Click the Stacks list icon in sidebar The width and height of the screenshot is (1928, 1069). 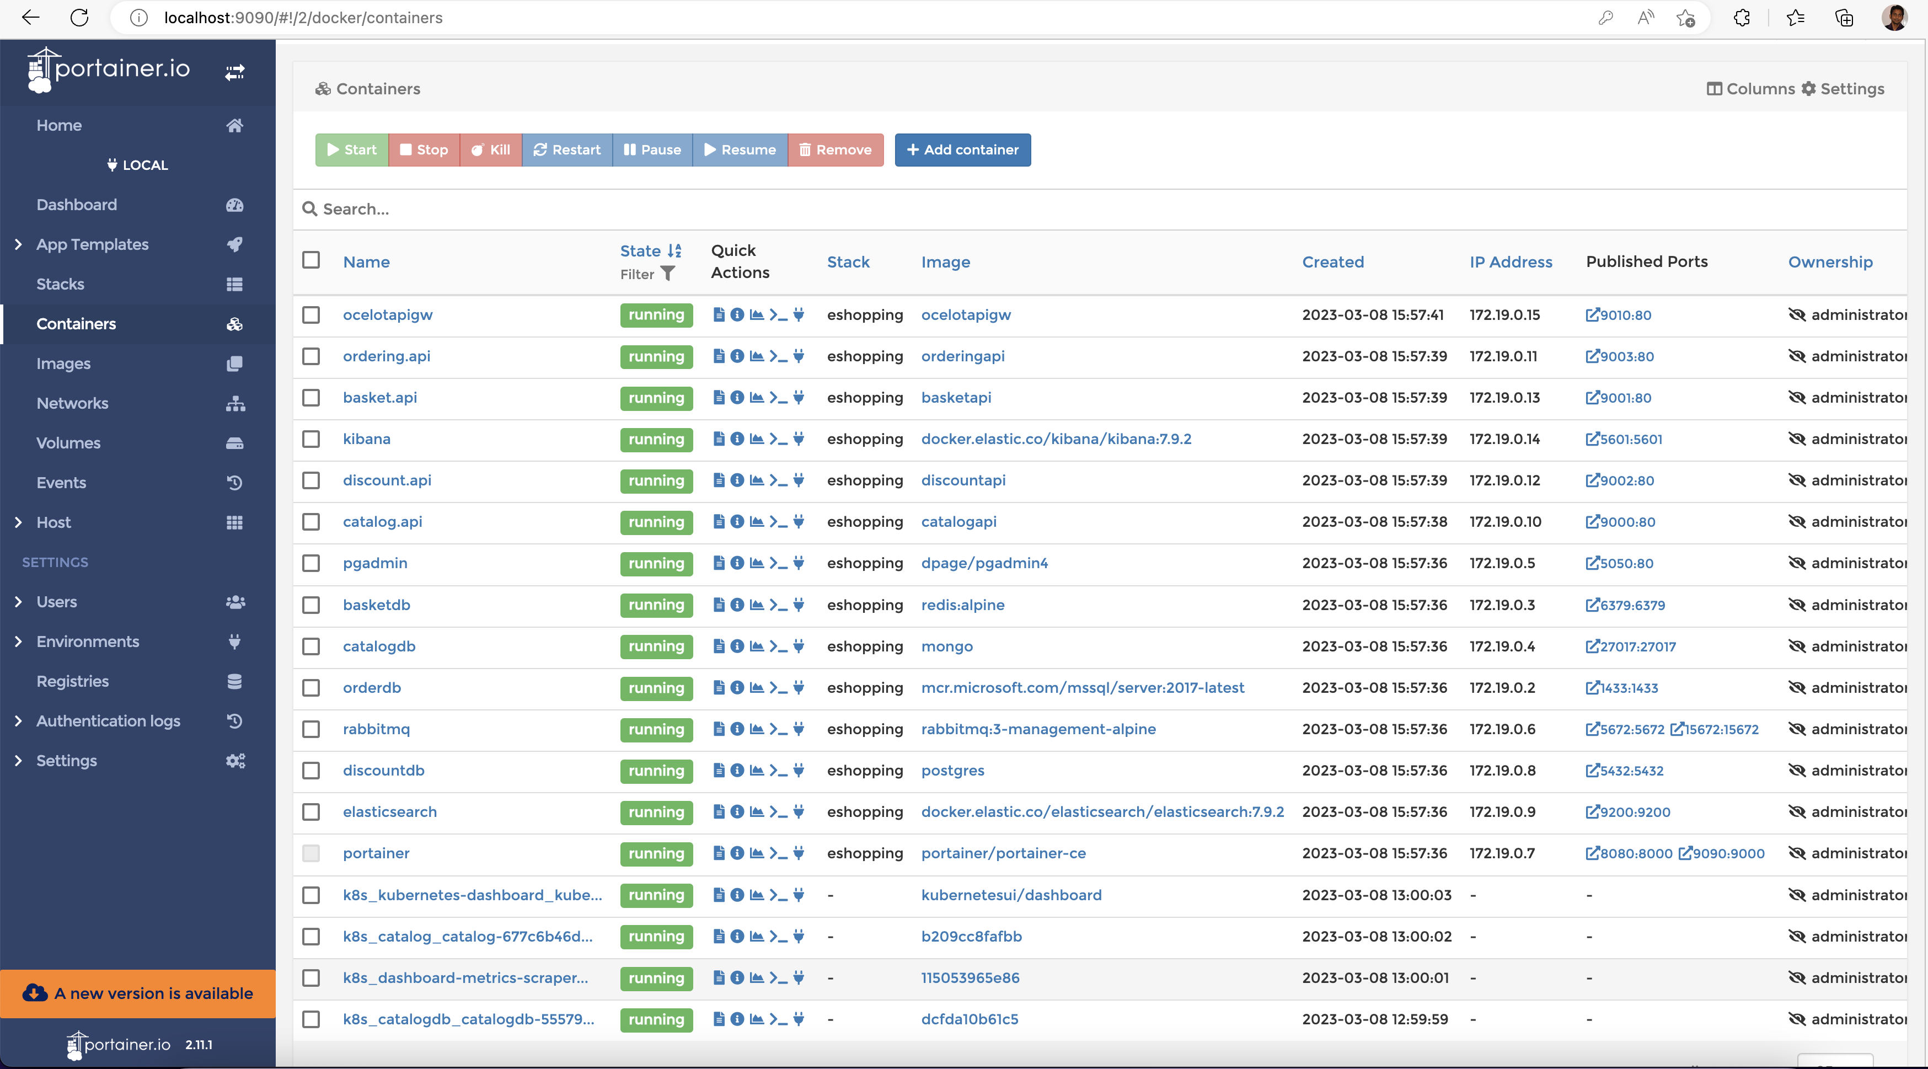[x=234, y=284]
